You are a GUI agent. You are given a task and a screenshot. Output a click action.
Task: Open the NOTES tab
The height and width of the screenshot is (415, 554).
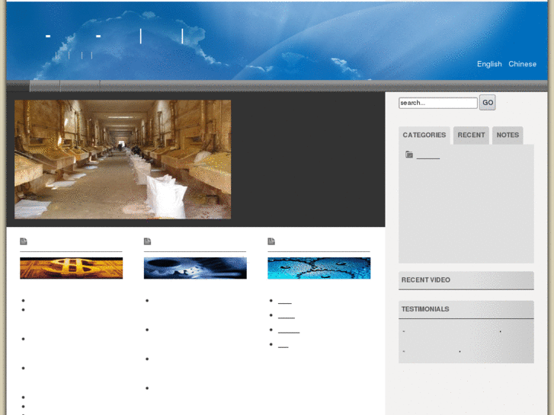click(508, 135)
